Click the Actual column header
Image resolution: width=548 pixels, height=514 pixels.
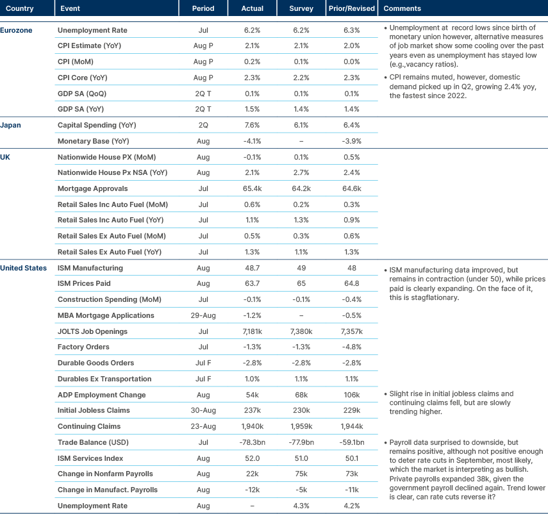253,8
